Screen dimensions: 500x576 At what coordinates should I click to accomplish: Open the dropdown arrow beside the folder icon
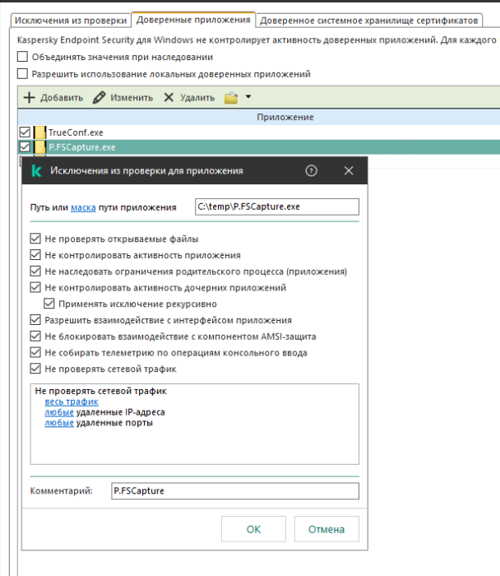pyautogui.click(x=248, y=97)
